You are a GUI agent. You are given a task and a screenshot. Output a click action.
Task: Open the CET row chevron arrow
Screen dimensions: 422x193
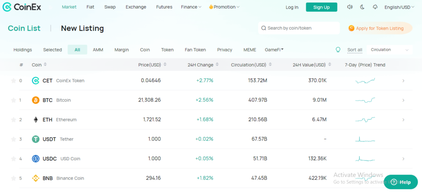pos(403,80)
